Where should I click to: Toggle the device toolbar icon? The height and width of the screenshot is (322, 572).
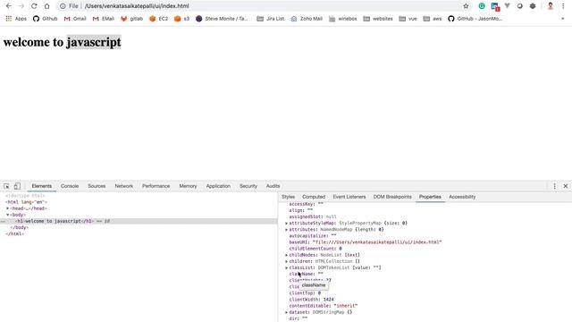click(x=17, y=186)
